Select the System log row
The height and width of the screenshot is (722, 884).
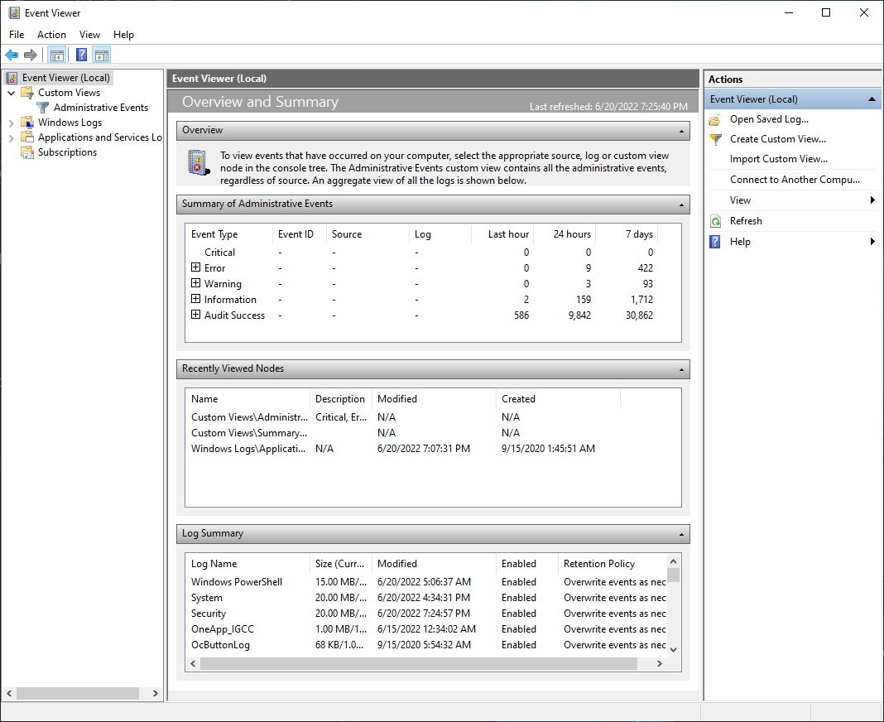[x=427, y=597]
